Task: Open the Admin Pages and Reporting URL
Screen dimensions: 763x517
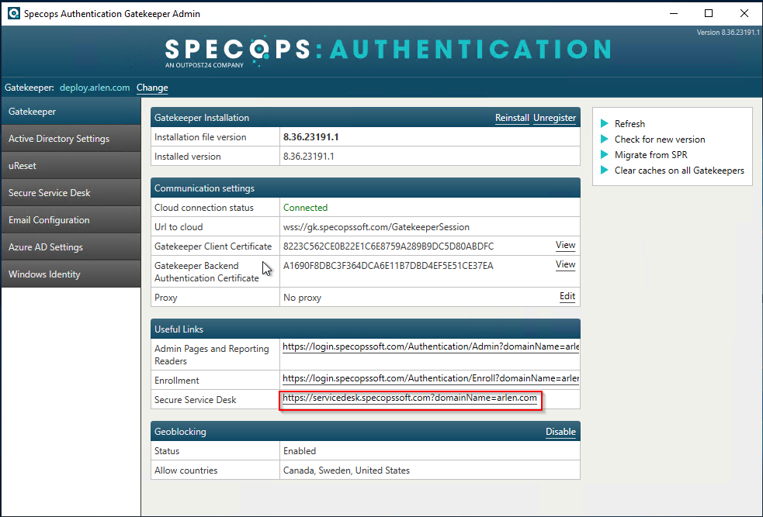Action: [x=431, y=346]
